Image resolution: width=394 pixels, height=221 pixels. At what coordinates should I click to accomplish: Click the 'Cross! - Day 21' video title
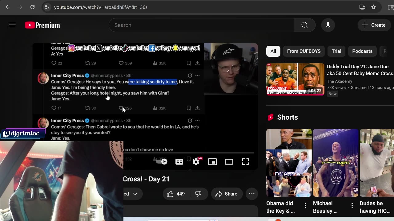pos(146,179)
